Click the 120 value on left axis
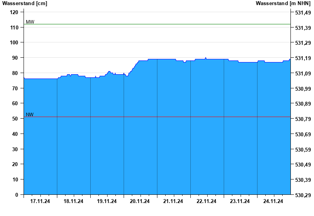Viewport: 314px width, 216px height. [x=14, y=12]
